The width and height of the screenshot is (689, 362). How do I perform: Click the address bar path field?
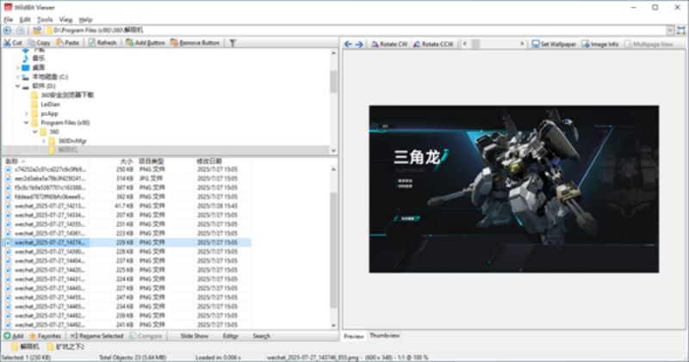click(355, 30)
